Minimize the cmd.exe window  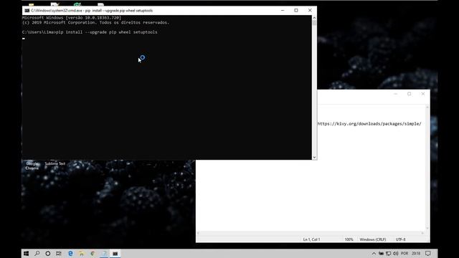[x=283, y=10]
